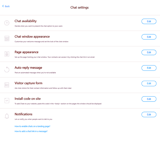Edit Chat window appearance settings

[x=149, y=37]
